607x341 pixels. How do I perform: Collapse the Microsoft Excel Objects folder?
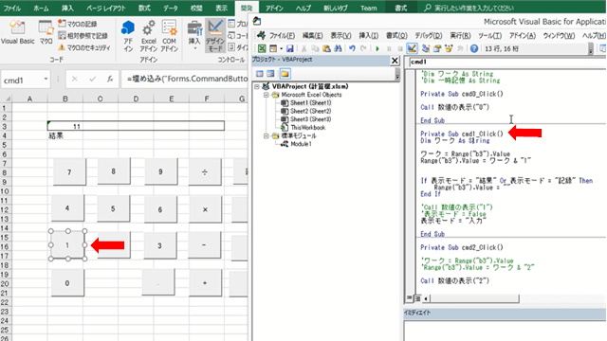click(x=266, y=95)
